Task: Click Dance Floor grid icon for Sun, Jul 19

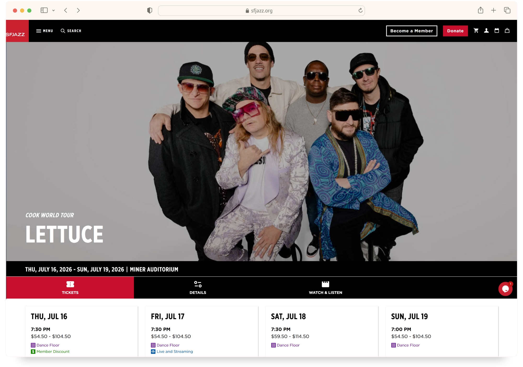Action: [x=394, y=345]
